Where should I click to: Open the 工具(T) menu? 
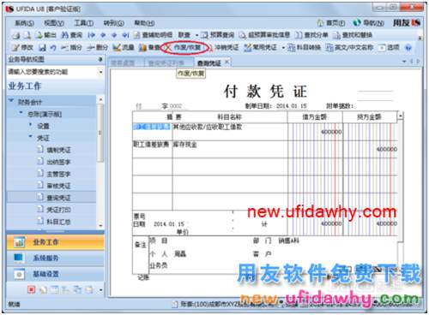pos(84,23)
